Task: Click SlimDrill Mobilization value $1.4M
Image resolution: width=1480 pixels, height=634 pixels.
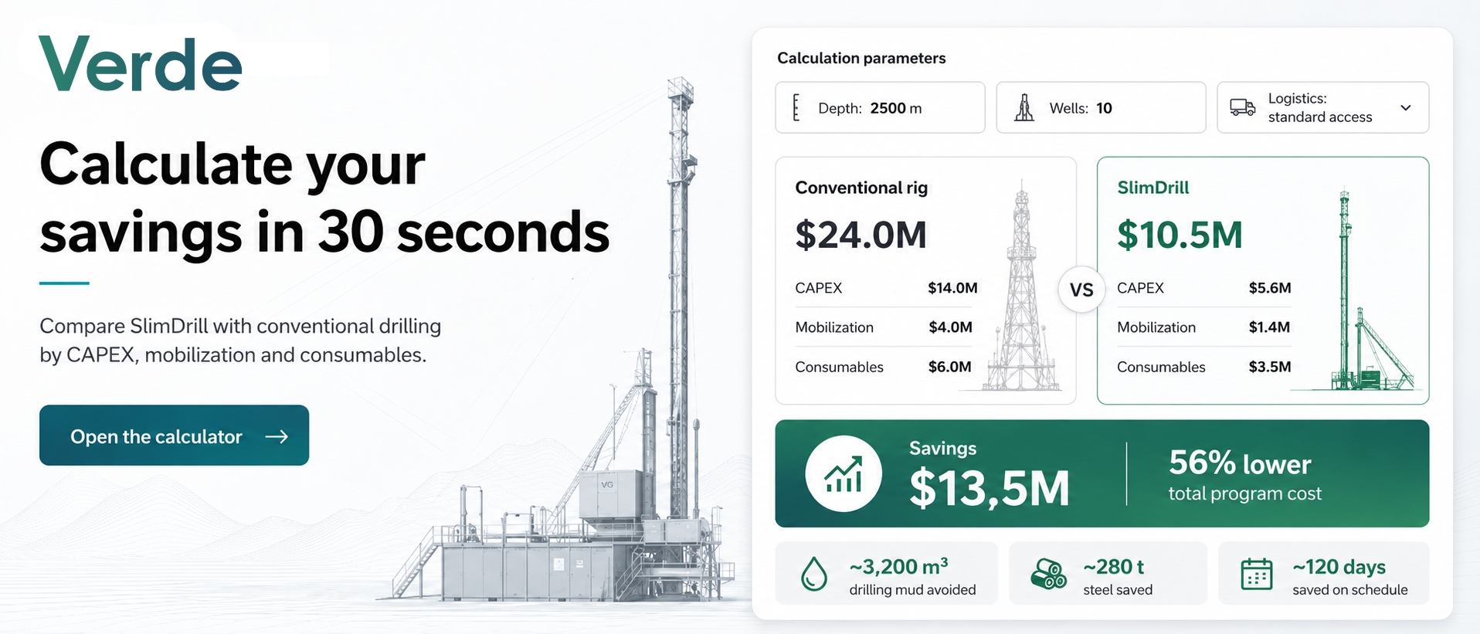Action: pyautogui.click(x=1269, y=327)
